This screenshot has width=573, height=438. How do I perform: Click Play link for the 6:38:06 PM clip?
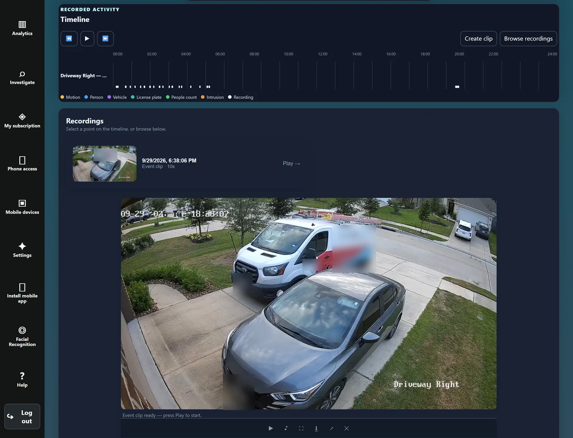291,163
